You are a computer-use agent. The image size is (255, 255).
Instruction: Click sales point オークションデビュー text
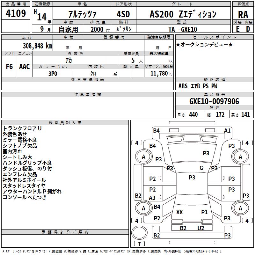click(204, 44)
